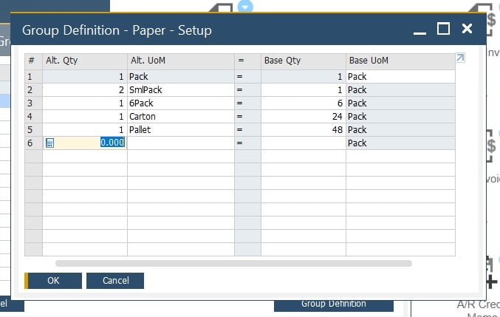Click Base Qty value 6 in 6Pack row
500x317 pixels.
[x=304, y=103]
